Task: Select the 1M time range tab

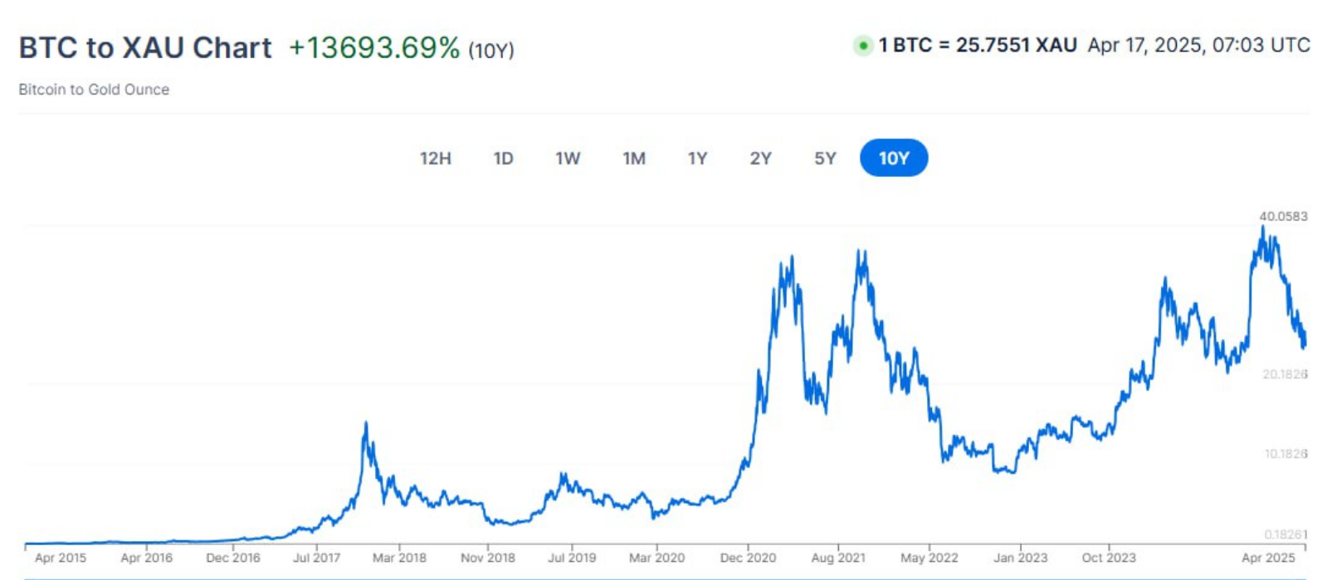Action: 634,158
